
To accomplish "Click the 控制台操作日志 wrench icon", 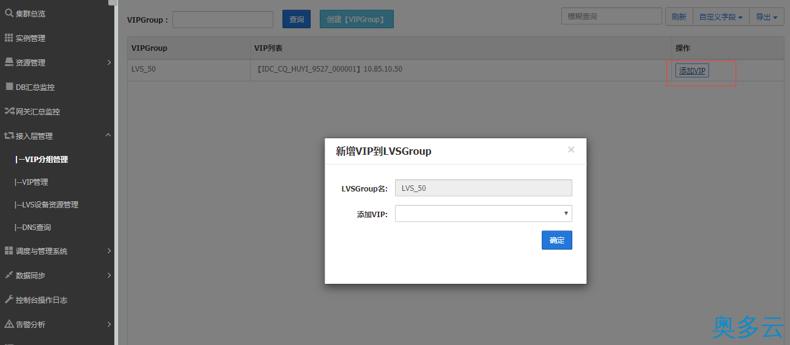I will pos(9,300).
